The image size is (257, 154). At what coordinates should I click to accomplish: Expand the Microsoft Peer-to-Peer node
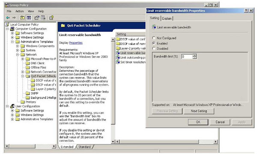click(23, 59)
